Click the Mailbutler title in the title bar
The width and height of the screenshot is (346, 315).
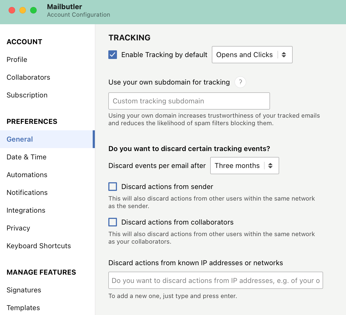click(65, 7)
